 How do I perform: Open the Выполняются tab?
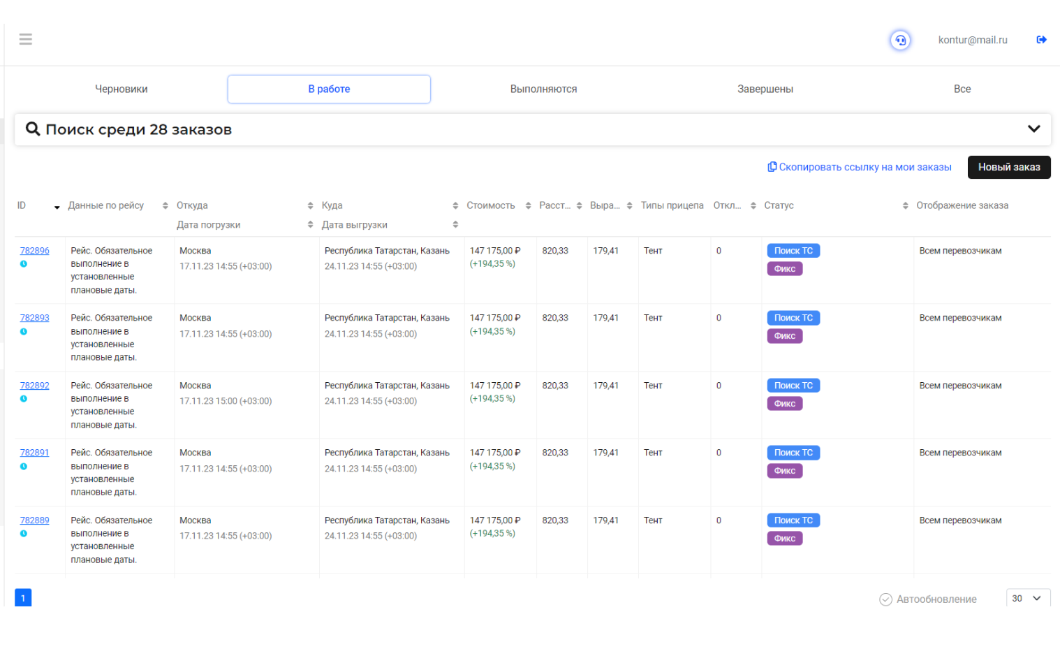(543, 89)
